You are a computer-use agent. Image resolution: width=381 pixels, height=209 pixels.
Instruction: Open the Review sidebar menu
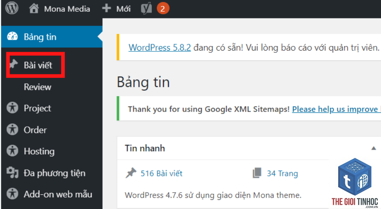coord(37,87)
